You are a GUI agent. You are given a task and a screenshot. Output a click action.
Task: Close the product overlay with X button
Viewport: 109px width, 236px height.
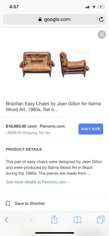point(102,35)
